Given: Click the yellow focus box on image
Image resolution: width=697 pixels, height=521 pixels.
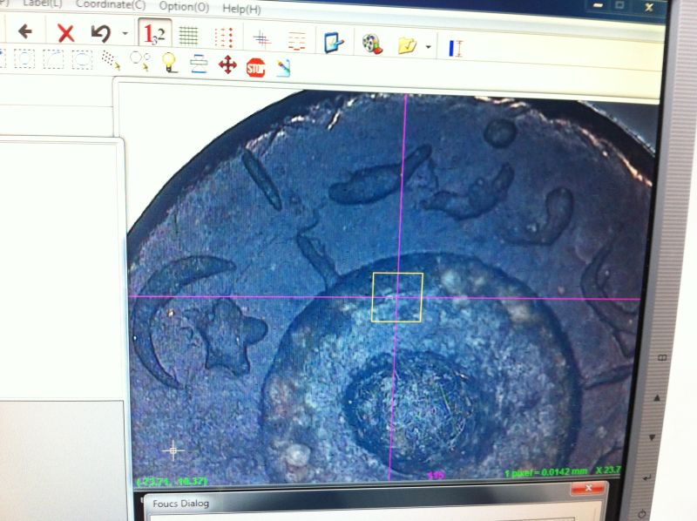Looking at the screenshot, I should click(397, 297).
